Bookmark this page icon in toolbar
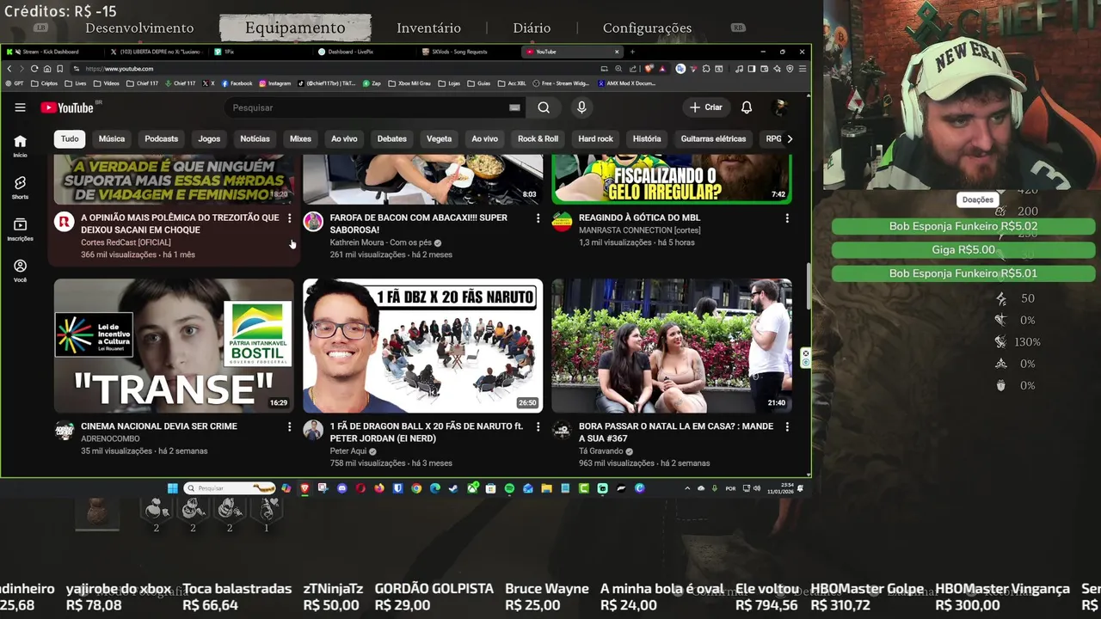Screen dimensions: 1101x619 coord(59,68)
